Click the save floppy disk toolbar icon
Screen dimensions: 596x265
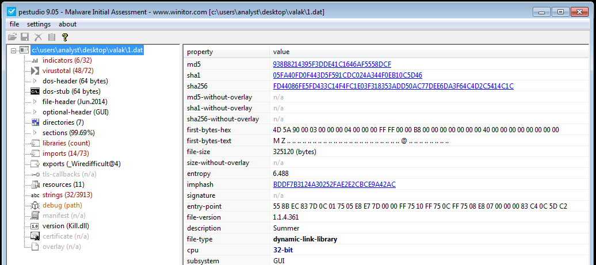point(25,37)
